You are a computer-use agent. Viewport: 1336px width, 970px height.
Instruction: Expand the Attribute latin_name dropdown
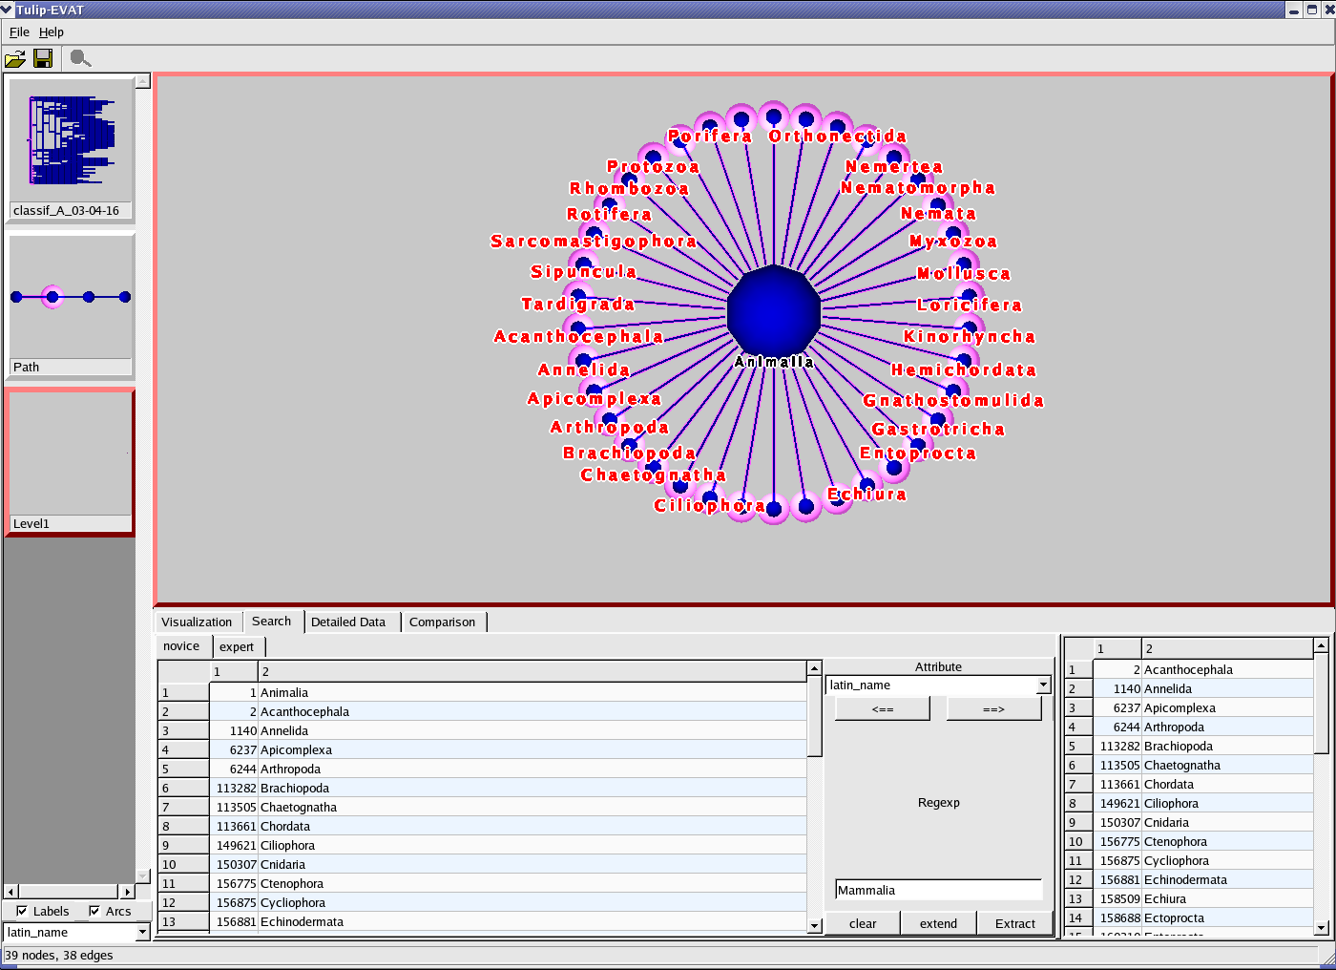click(1043, 685)
